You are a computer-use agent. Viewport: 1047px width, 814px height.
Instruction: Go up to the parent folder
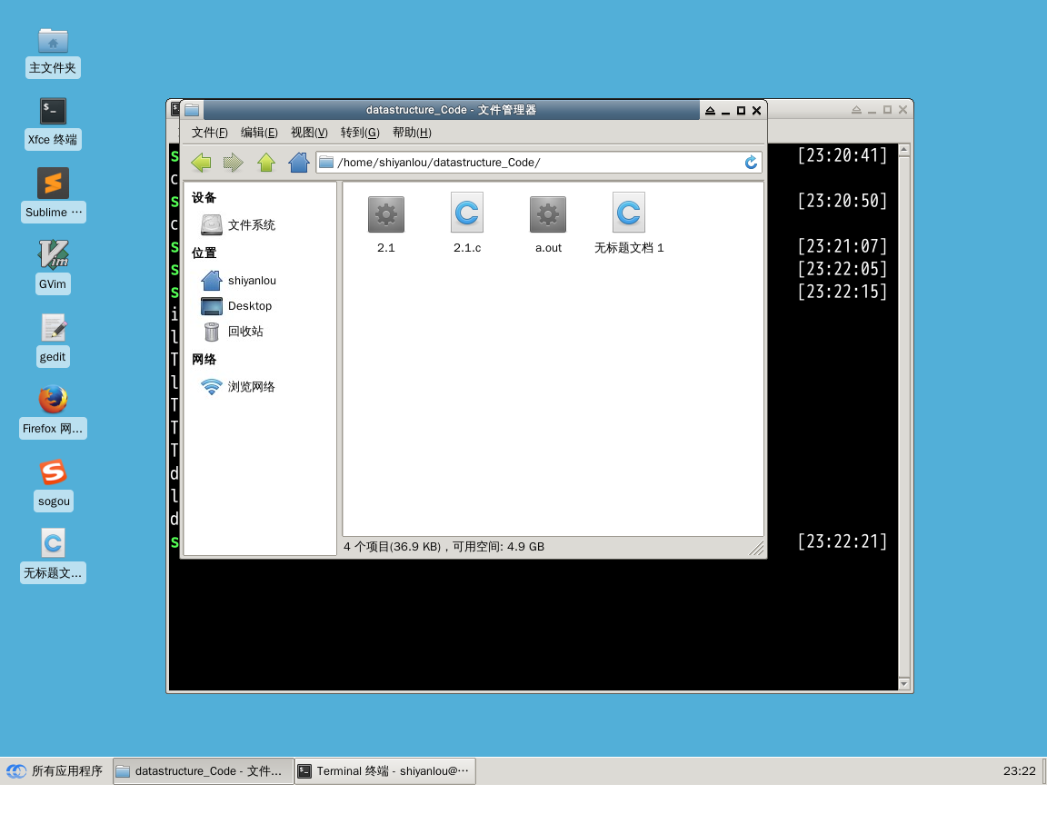click(265, 163)
